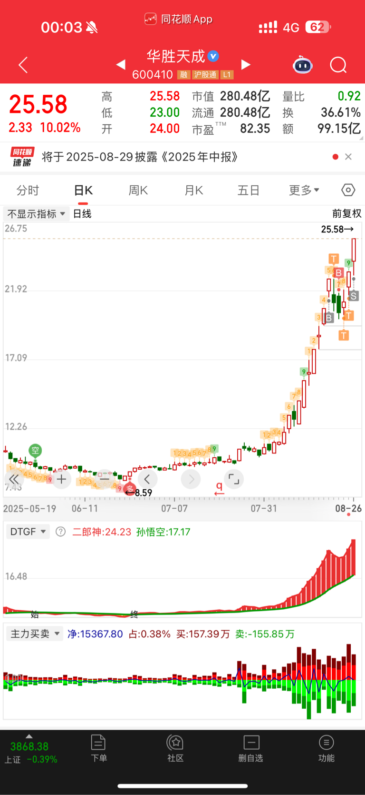Open 不显示指标 indicator dropdown
The image size is (365, 795).
pyautogui.click(x=36, y=214)
